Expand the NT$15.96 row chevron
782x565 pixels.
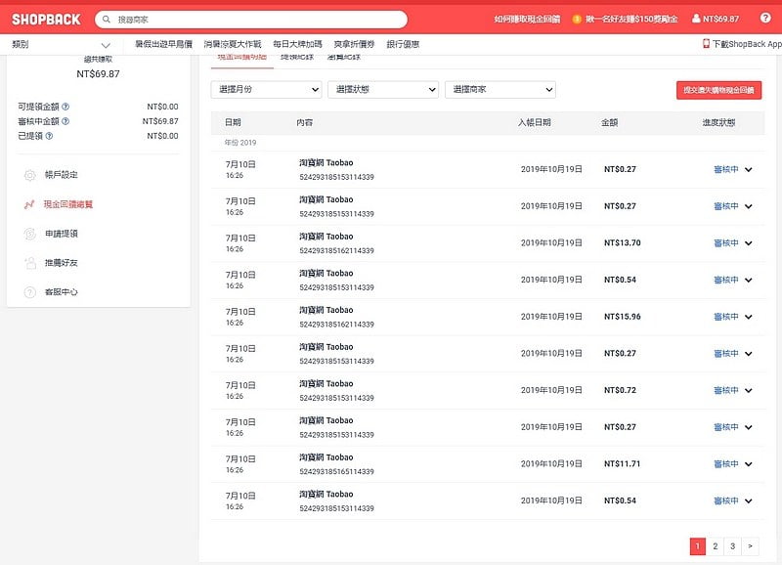tap(749, 317)
